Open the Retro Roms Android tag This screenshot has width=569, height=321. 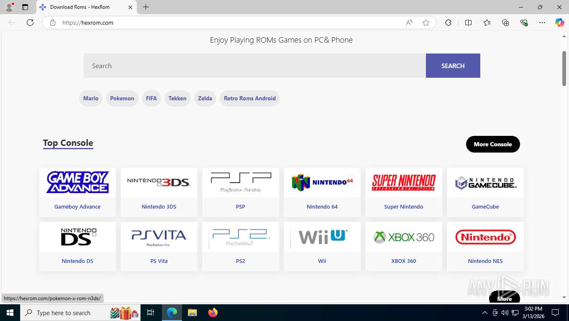(250, 98)
